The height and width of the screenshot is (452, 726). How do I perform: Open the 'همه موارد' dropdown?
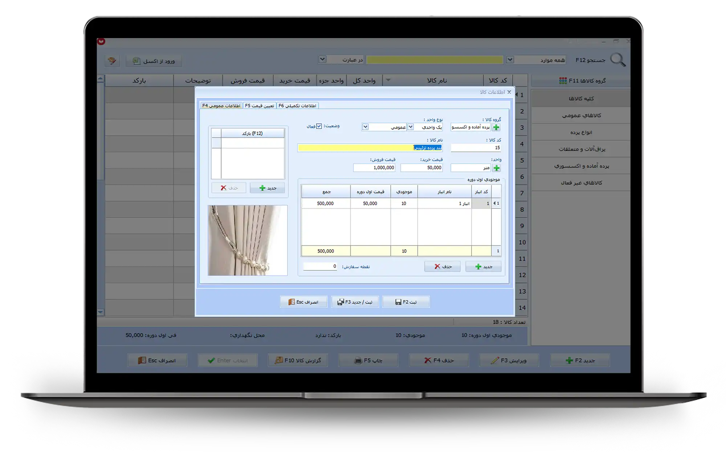coord(510,59)
